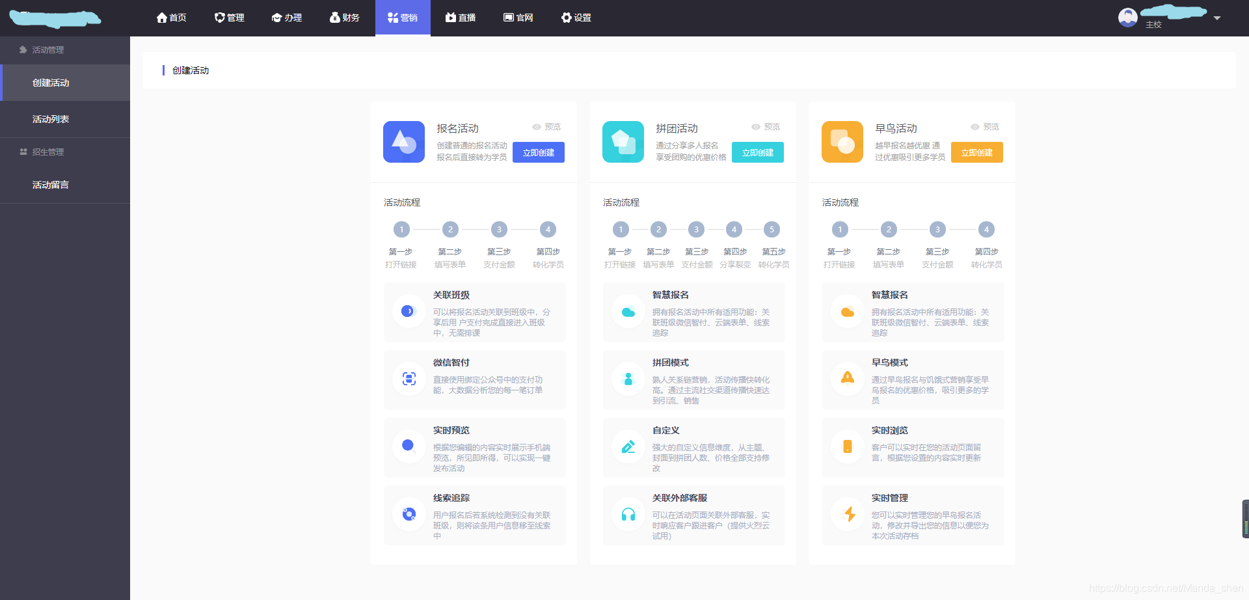Open the 活动列表 sidebar link
Viewport: 1249px width, 600px height.
click(x=50, y=118)
